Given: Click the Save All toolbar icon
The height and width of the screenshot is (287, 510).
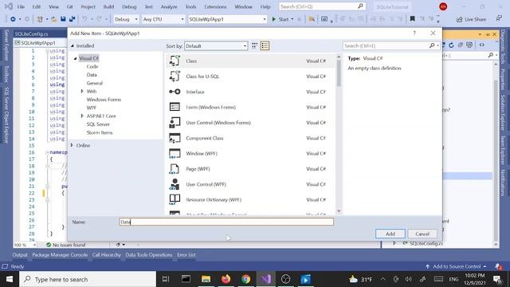Looking at the screenshot, I should pyautogui.click(x=73, y=19).
